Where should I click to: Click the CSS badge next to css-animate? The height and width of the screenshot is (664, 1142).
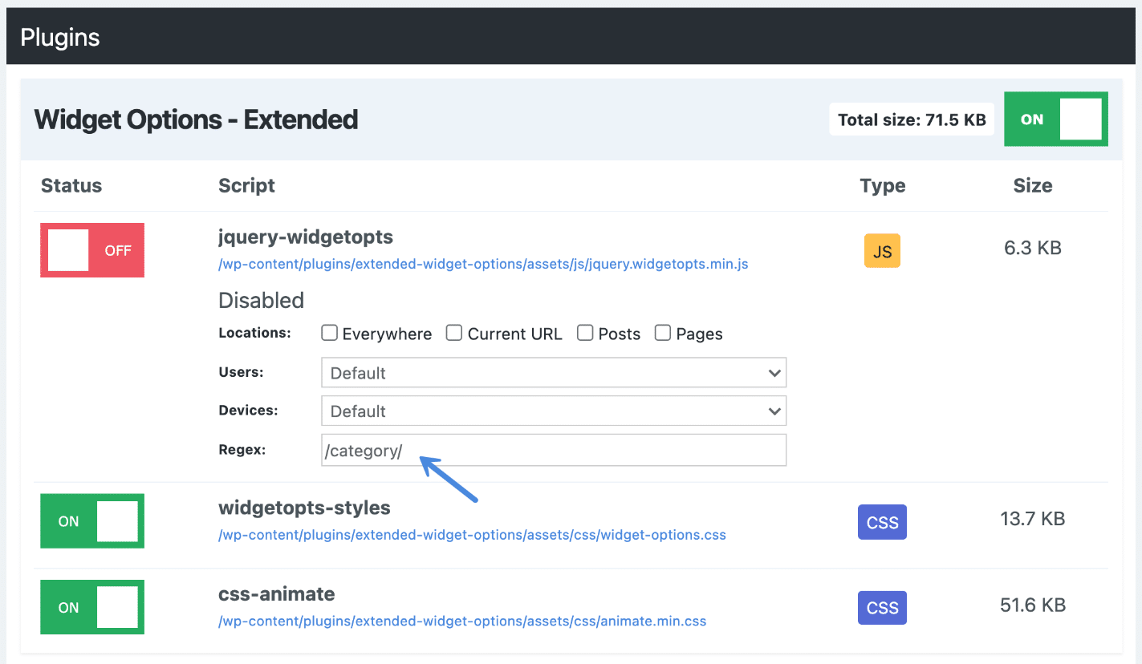pyautogui.click(x=881, y=607)
